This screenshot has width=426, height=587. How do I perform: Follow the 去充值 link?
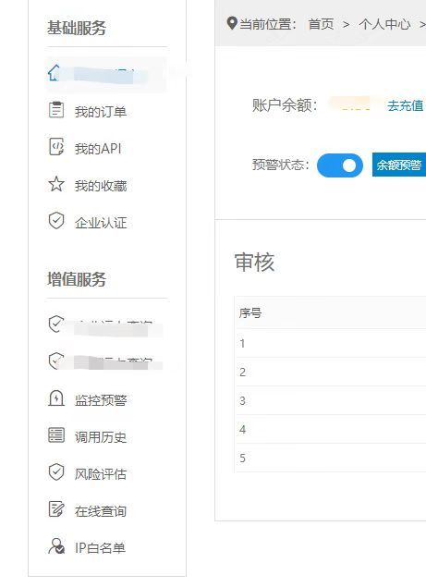pos(405,105)
